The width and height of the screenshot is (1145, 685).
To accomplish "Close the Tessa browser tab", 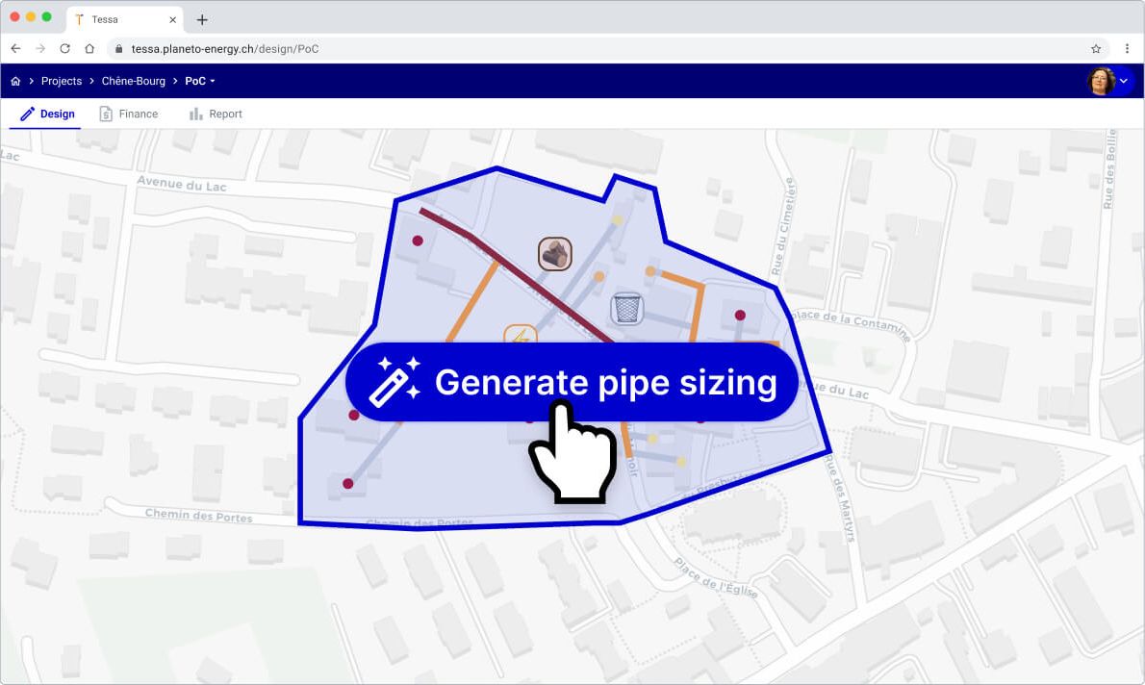I will (x=172, y=19).
